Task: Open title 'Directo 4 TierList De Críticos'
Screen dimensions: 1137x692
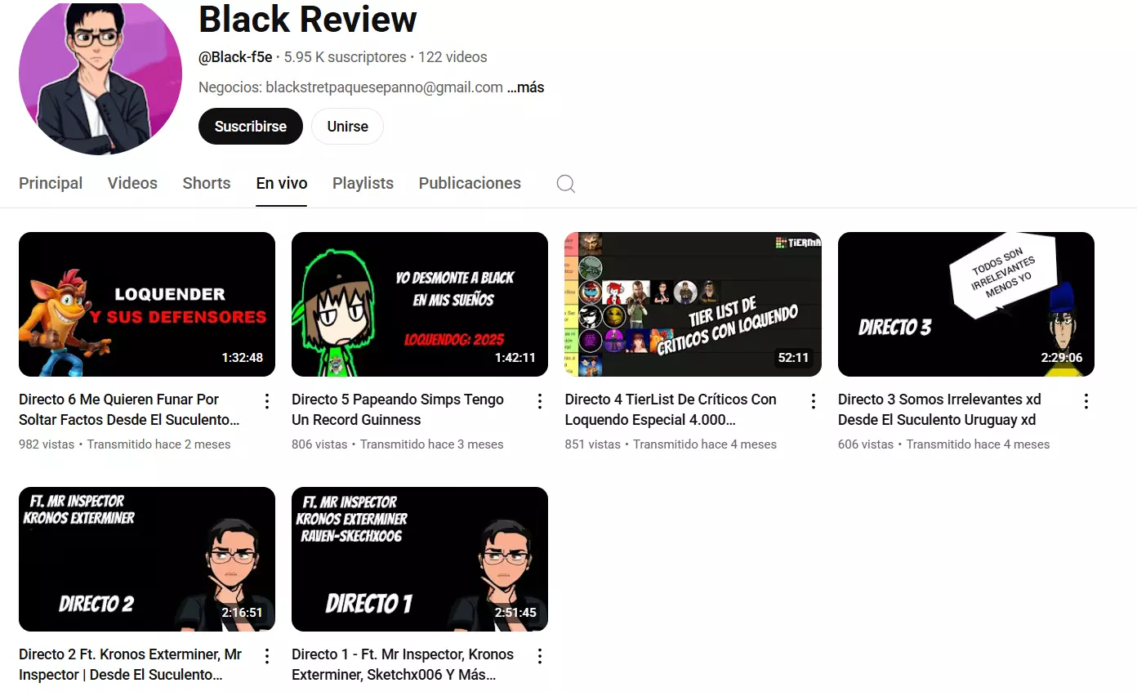Action: 671,409
